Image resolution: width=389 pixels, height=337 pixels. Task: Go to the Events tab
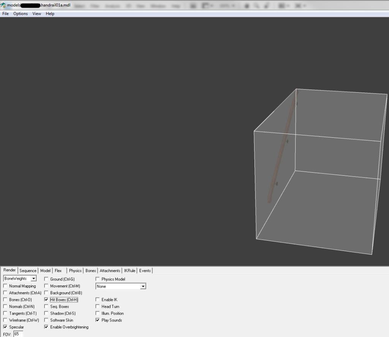(x=145, y=271)
